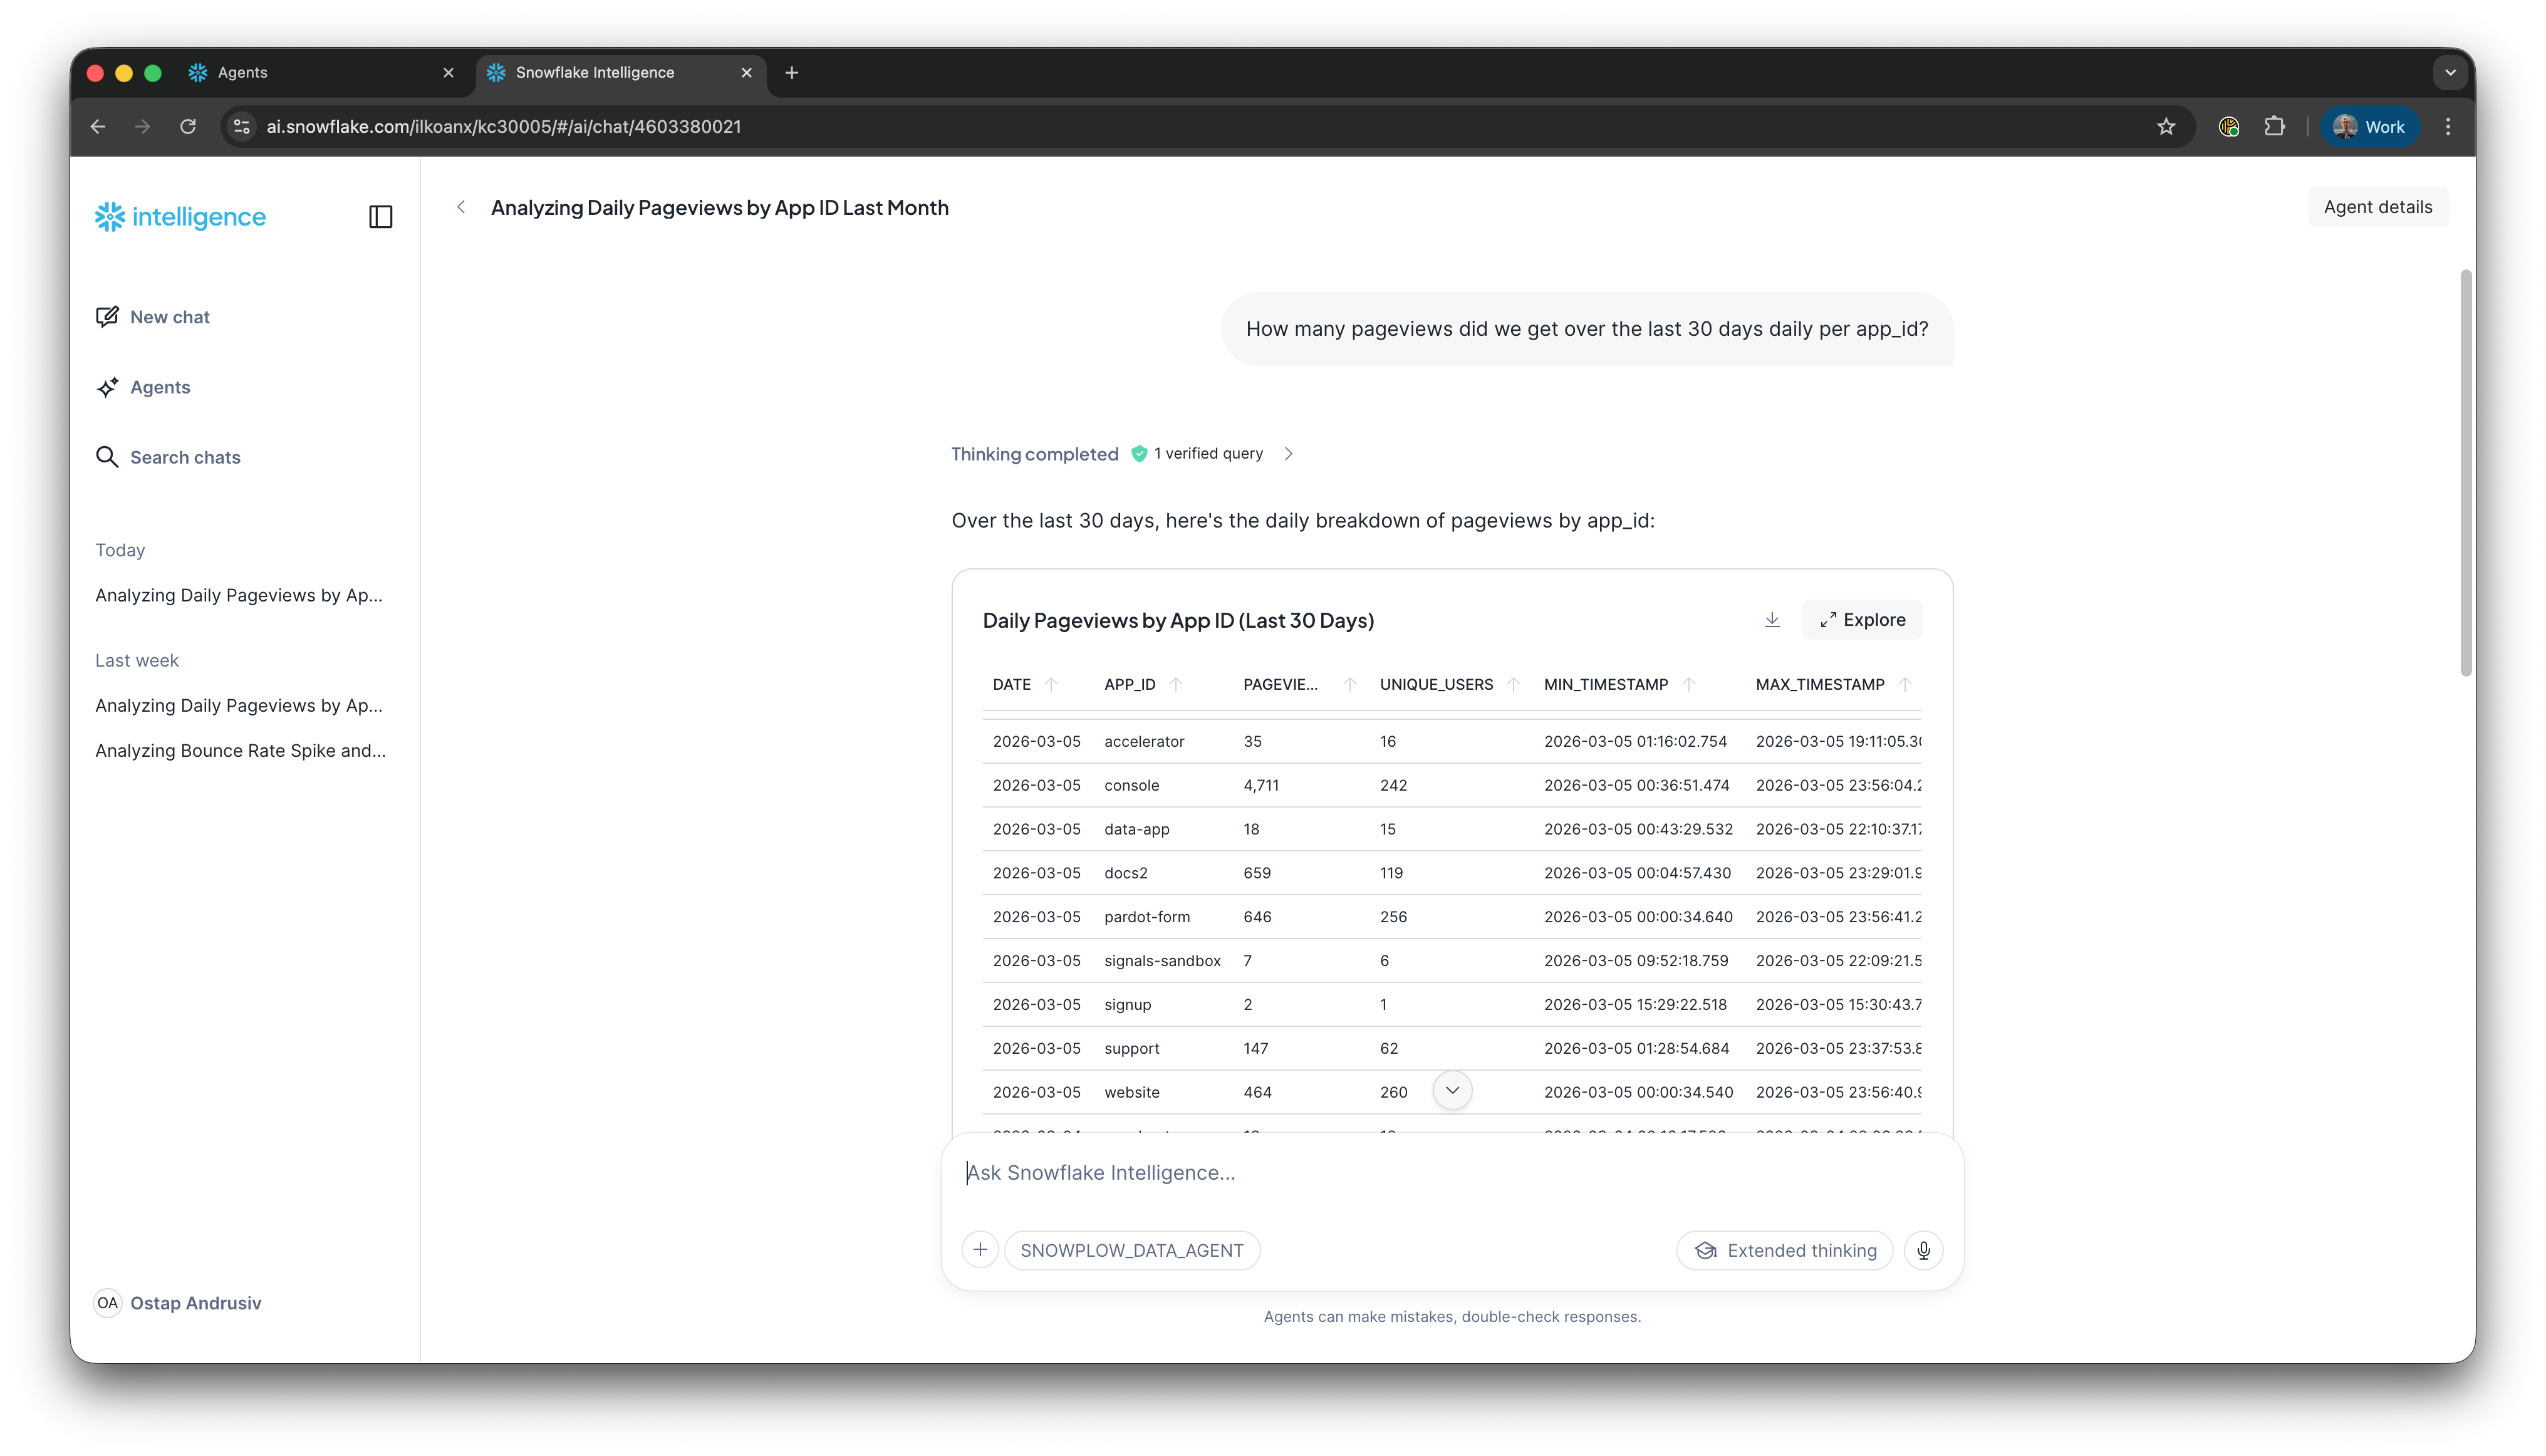Image resolution: width=2546 pixels, height=1456 pixels.
Task: Click the download table icon
Action: point(1772,620)
